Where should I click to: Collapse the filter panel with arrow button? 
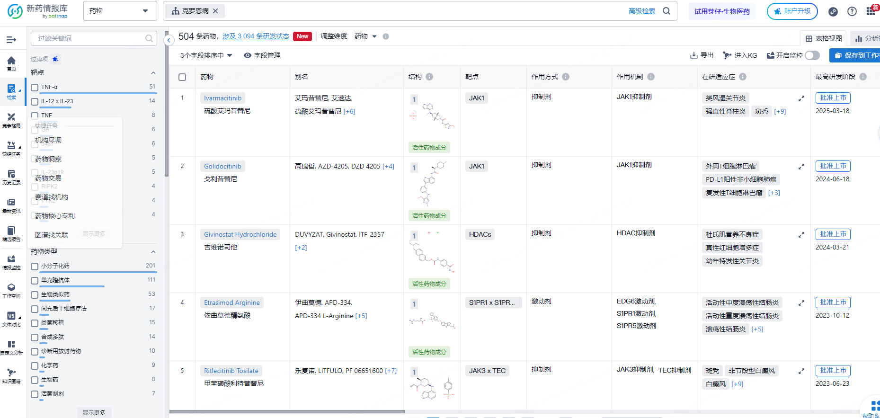click(169, 40)
